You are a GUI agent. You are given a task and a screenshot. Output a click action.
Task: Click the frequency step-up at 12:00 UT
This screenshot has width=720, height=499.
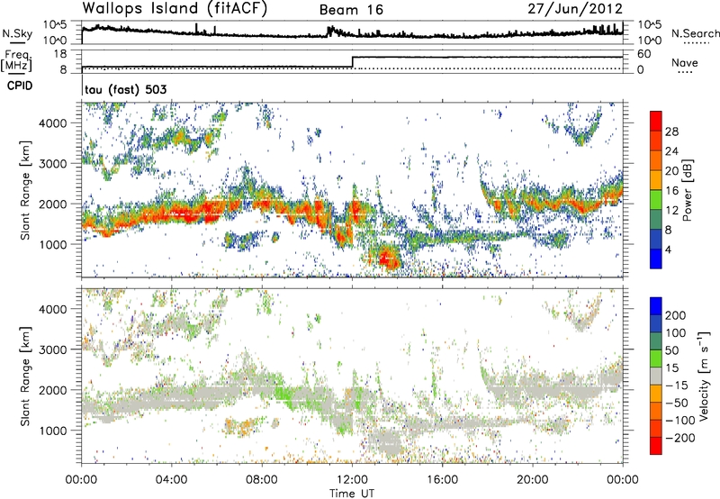[352, 62]
